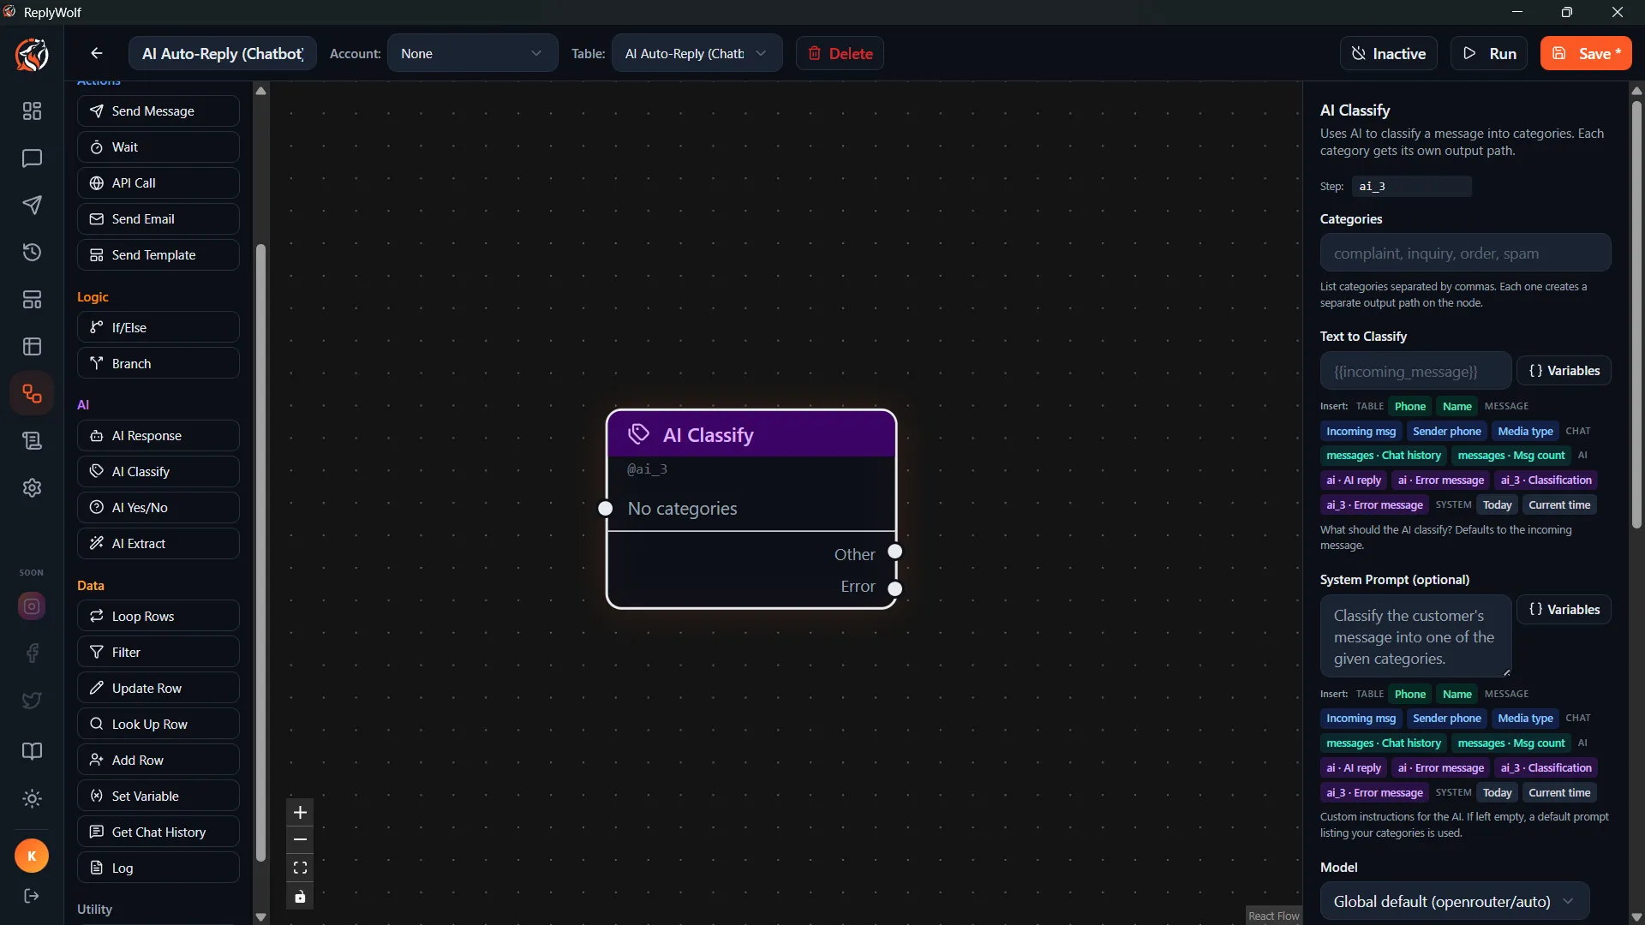Open the settings gear icon in sidebar
Viewport: 1645px width, 925px height.
tap(32, 488)
